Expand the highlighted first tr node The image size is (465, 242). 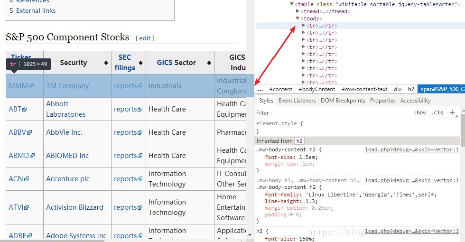pos(303,26)
